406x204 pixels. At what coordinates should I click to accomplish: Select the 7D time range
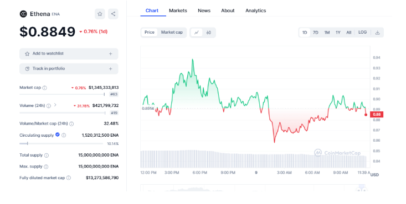click(x=315, y=33)
